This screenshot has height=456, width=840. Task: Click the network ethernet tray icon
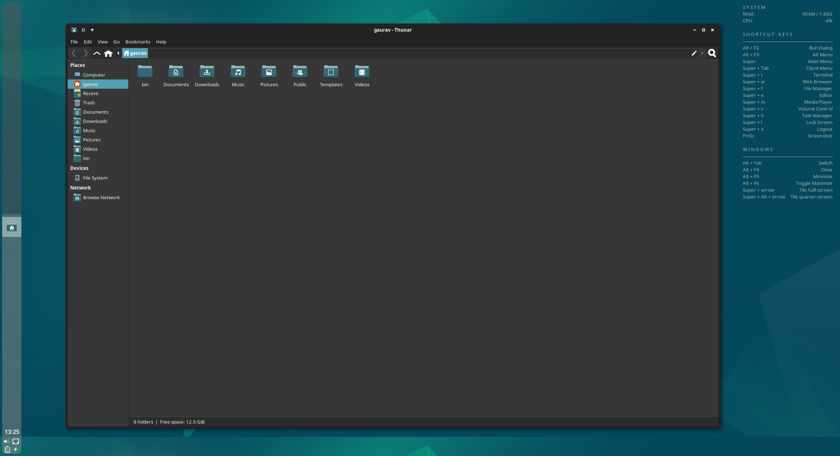click(16, 441)
